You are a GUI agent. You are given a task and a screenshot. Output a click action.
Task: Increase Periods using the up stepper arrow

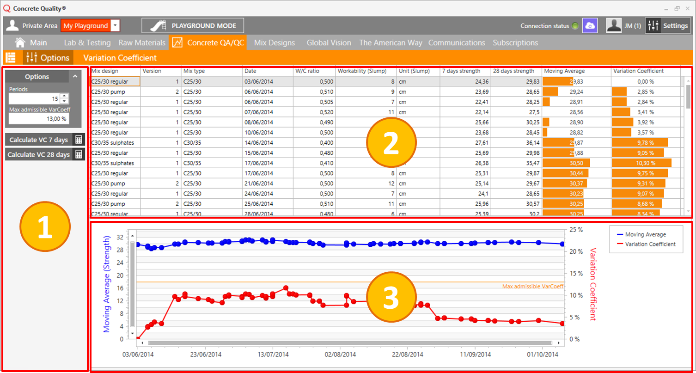pos(65,96)
